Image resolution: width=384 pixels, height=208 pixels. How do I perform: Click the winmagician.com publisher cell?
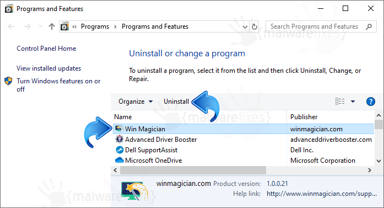(x=316, y=129)
